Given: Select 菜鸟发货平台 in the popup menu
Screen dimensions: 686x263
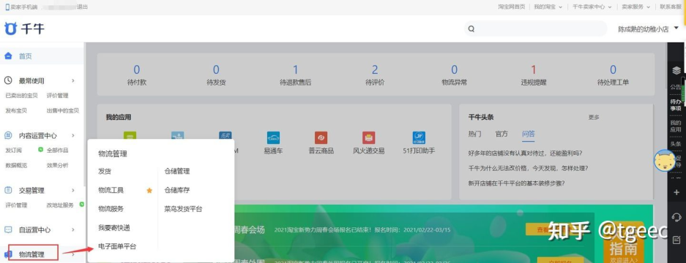Looking at the screenshot, I should (183, 209).
